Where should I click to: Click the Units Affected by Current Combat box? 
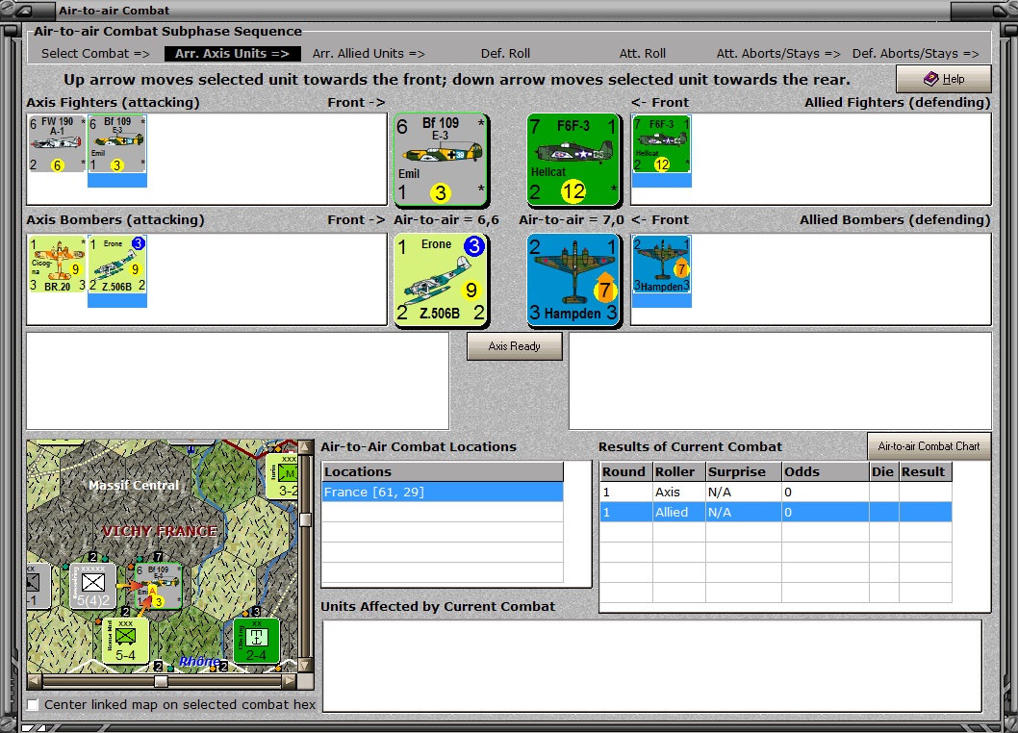[x=651, y=666]
